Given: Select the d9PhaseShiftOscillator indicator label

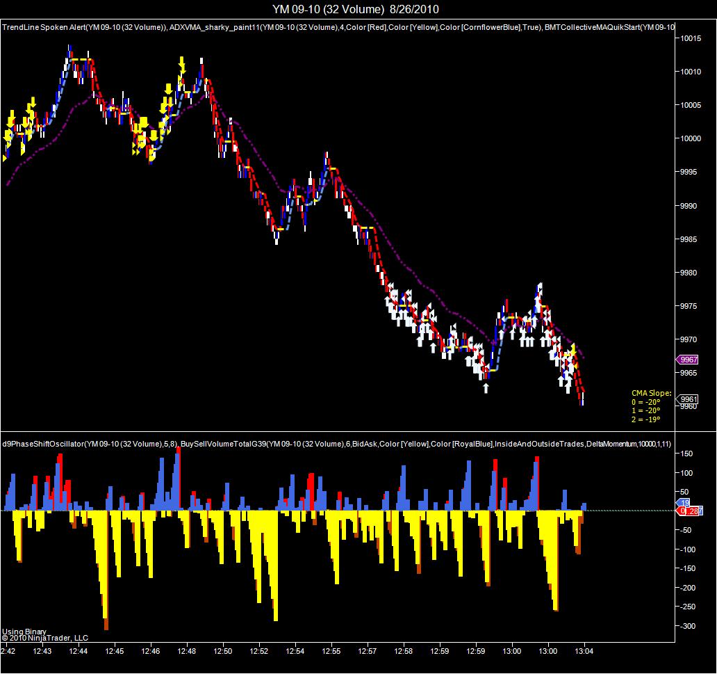Looking at the screenshot, I should 90,444.
